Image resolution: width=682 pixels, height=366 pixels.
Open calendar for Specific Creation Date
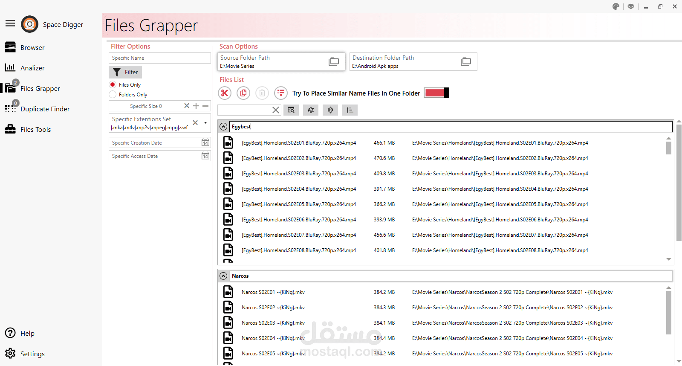coord(205,142)
